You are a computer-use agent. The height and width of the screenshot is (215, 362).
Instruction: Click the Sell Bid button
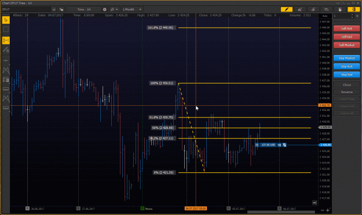[346, 37]
